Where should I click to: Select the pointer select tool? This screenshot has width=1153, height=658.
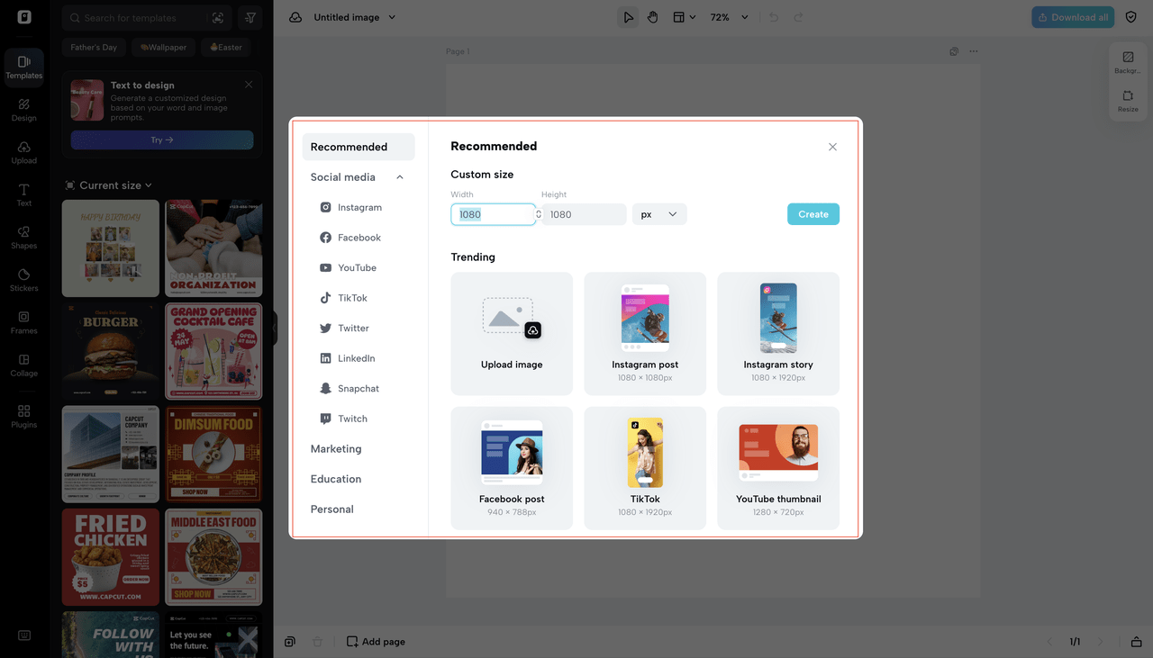[628, 17]
